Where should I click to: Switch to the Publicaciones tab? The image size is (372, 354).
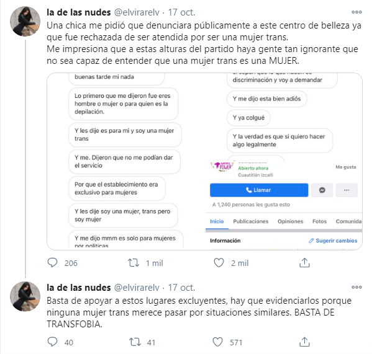tap(250, 221)
